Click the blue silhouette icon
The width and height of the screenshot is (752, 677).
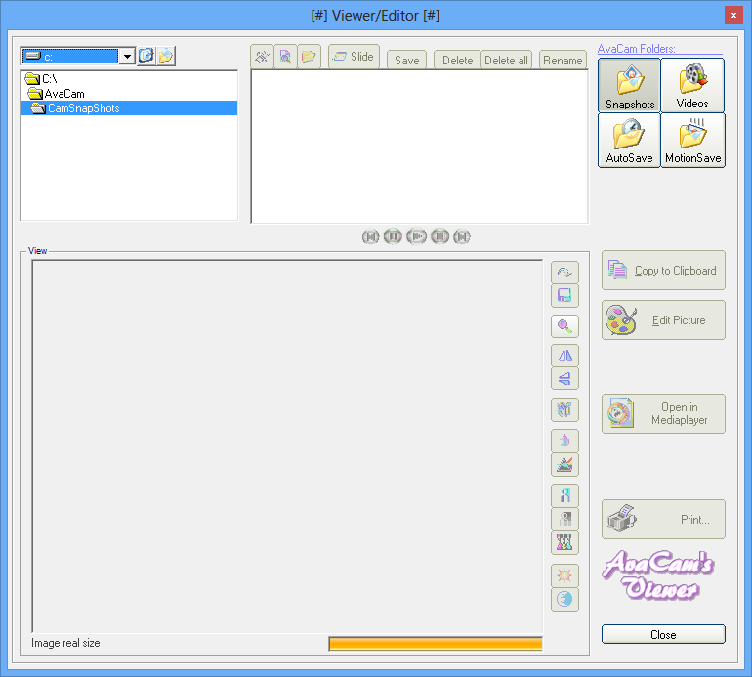click(x=564, y=495)
